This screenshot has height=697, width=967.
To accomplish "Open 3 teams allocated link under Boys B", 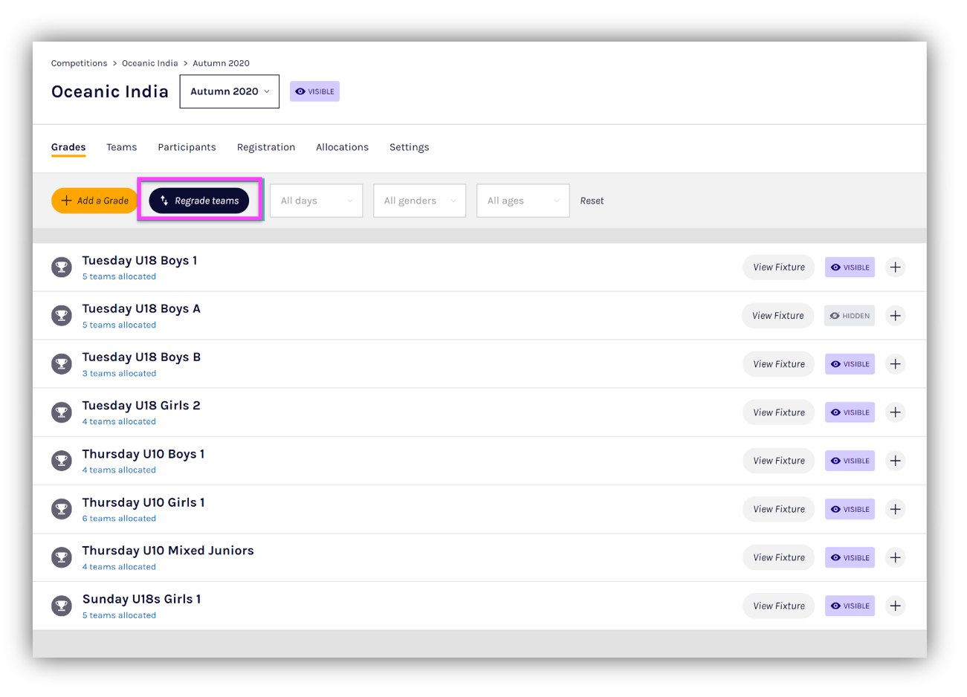I will (119, 374).
